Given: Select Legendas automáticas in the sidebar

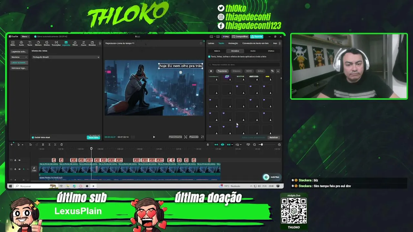Looking at the screenshot, I should pos(19,52).
